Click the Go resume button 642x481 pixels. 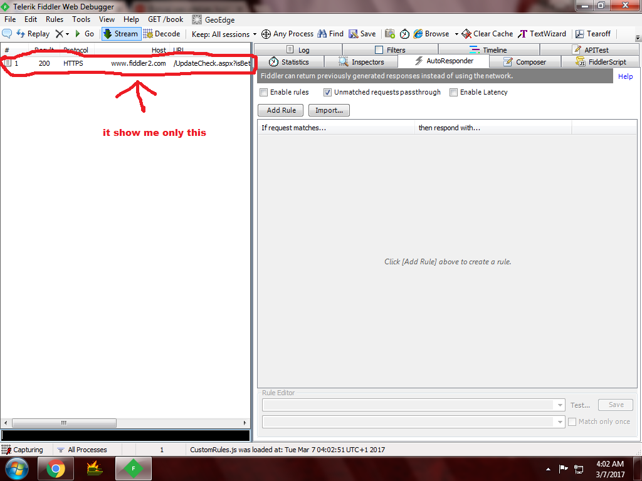click(x=85, y=34)
